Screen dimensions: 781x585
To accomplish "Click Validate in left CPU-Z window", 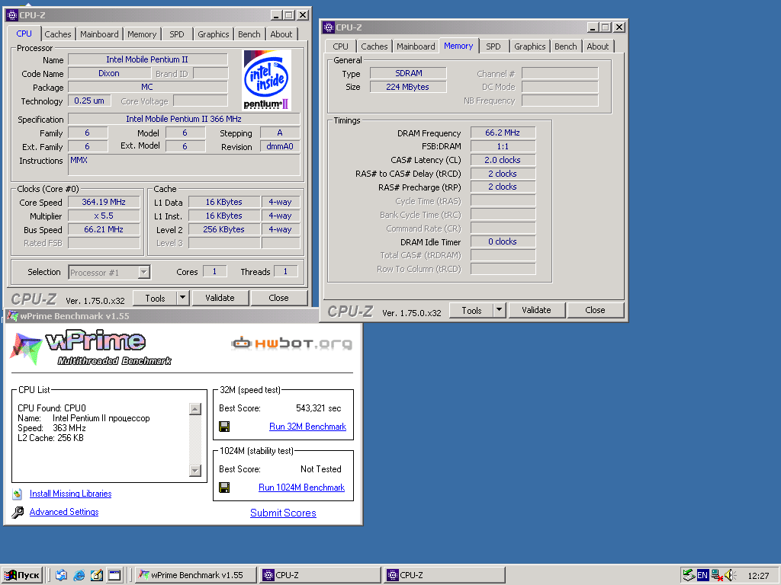I will [x=220, y=298].
